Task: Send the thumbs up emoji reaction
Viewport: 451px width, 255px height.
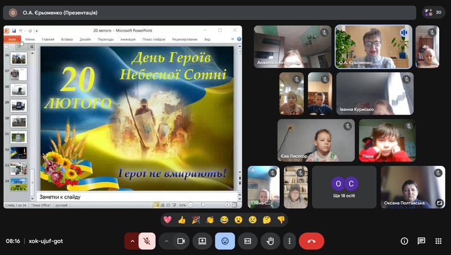Action: click(182, 219)
